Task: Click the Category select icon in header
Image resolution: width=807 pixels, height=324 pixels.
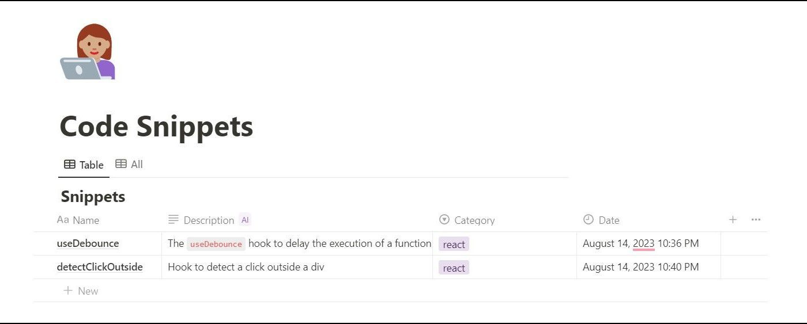Action: (x=444, y=219)
